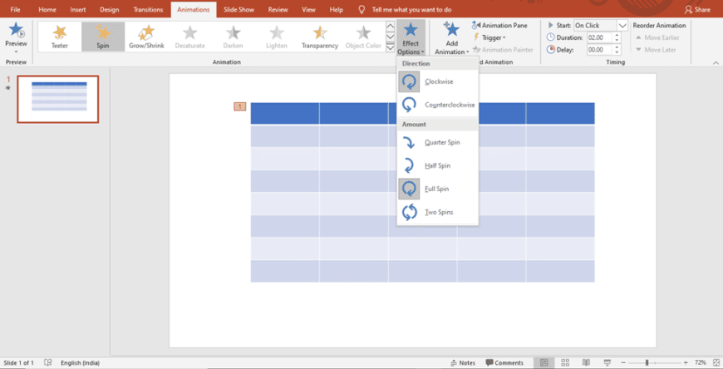Open the Start timing dropdown

tap(622, 26)
